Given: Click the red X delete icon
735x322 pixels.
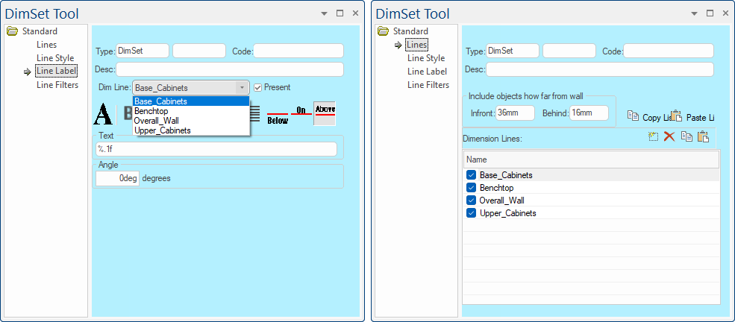Looking at the screenshot, I should pyautogui.click(x=669, y=137).
